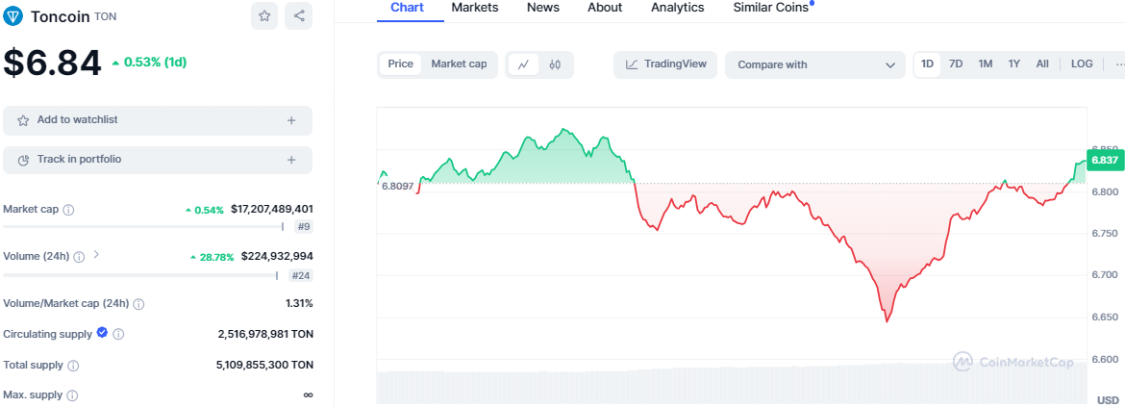This screenshot has width=1125, height=407.
Task: Switch to line chart view
Action: [x=523, y=64]
